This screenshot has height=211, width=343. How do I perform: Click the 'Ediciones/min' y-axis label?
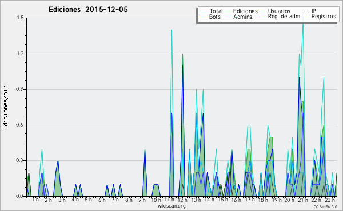tap(5, 107)
